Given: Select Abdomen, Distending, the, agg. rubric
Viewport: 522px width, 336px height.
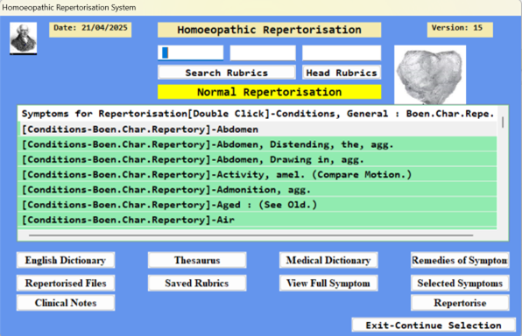Looking at the screenshot, I should [x=257, y=144].
